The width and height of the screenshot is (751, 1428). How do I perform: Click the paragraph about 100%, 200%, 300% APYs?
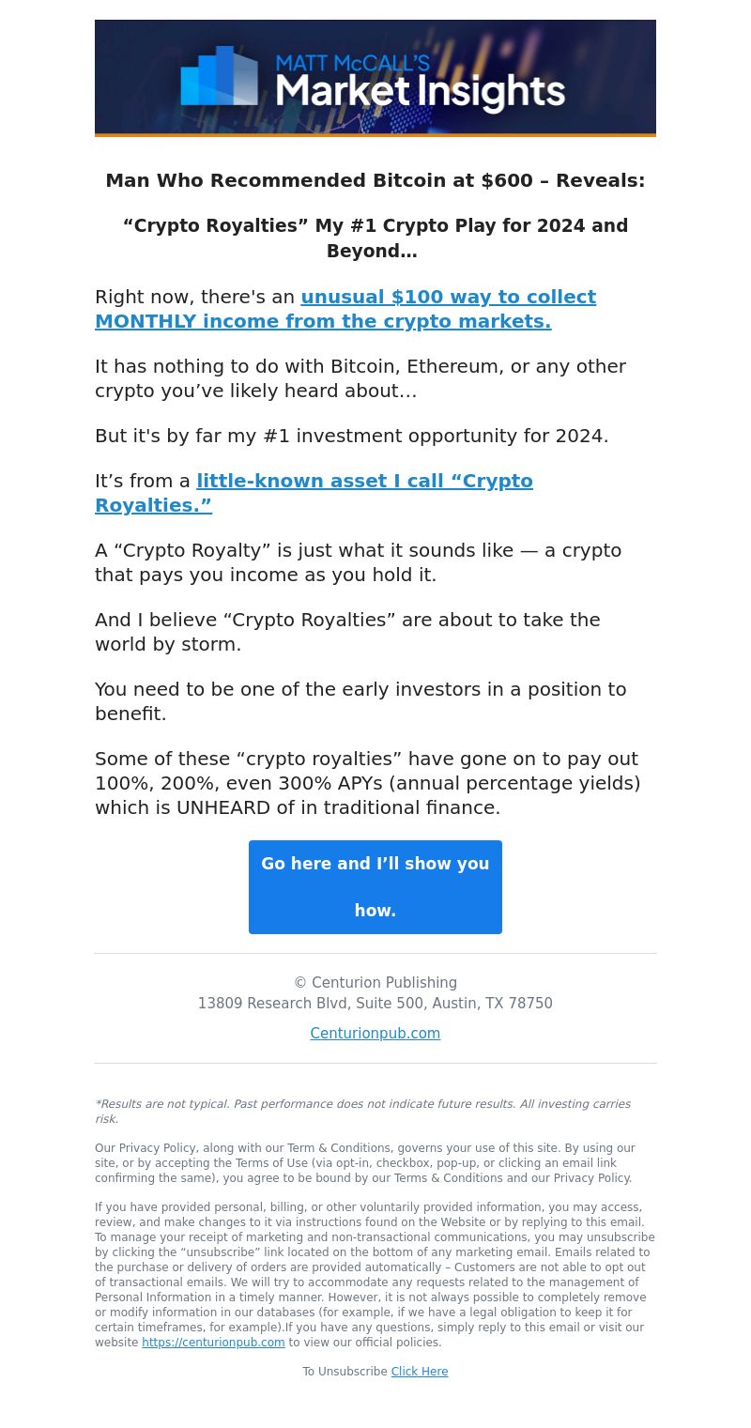[368, 783]
